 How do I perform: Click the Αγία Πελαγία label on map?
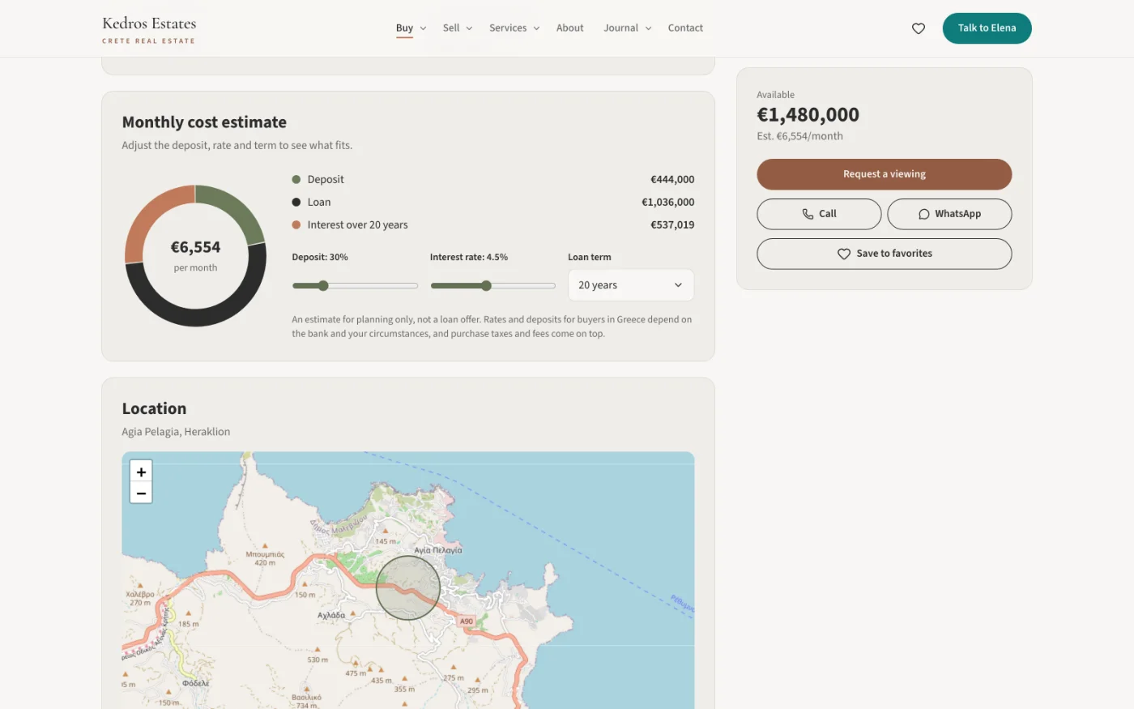pos(438,550)
